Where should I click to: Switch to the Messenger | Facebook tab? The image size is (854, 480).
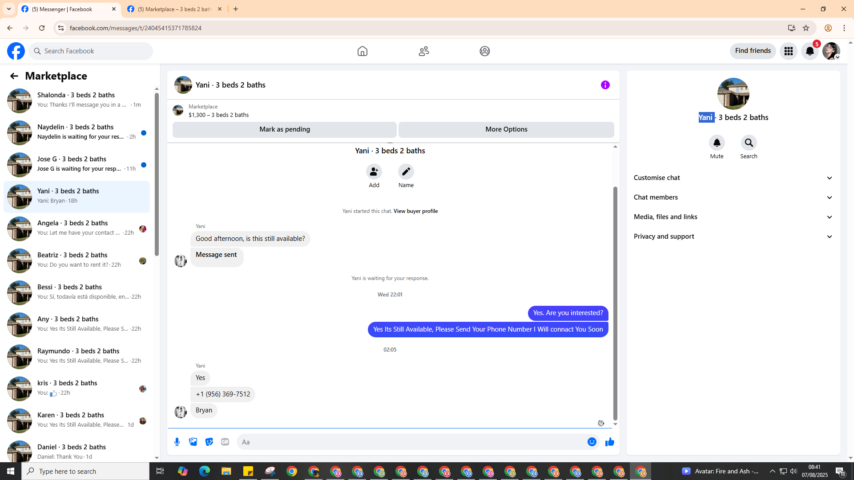coord(69,9)
